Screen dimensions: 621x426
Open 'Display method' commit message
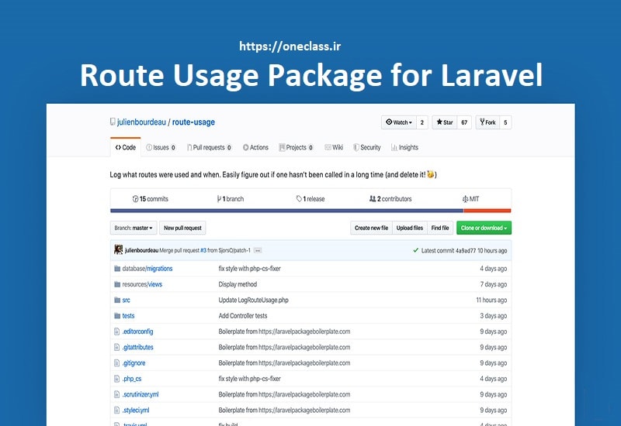238,284
